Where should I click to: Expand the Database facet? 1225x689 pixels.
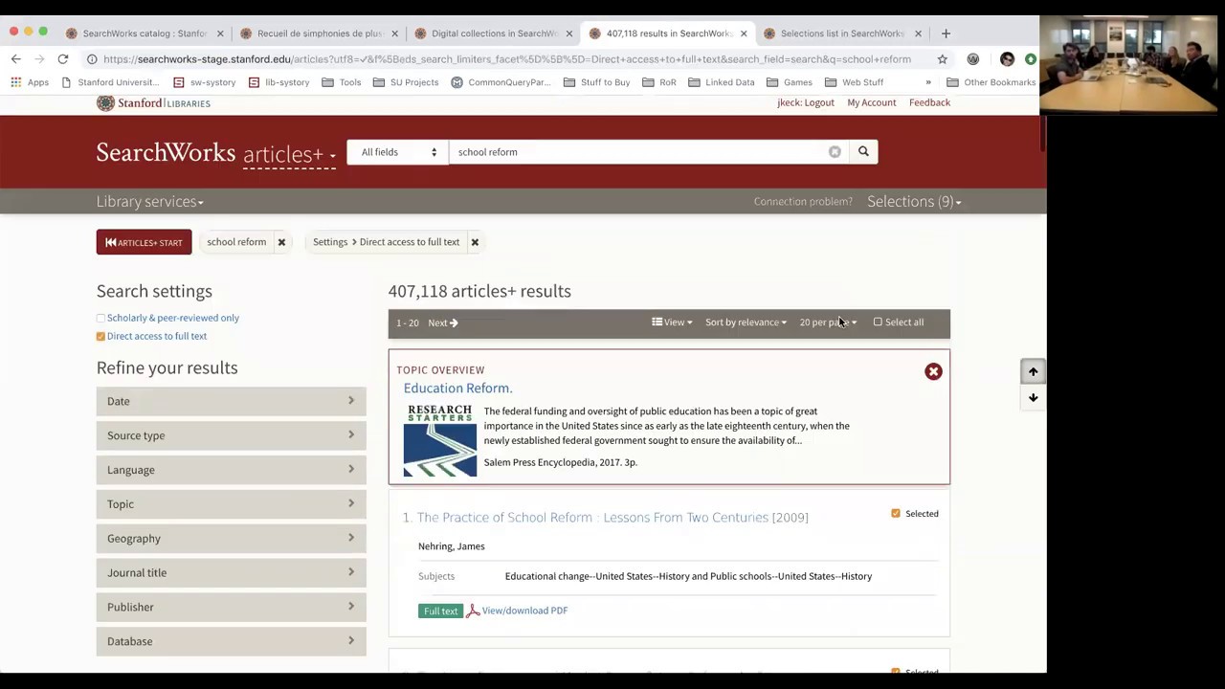coord(231,641)
